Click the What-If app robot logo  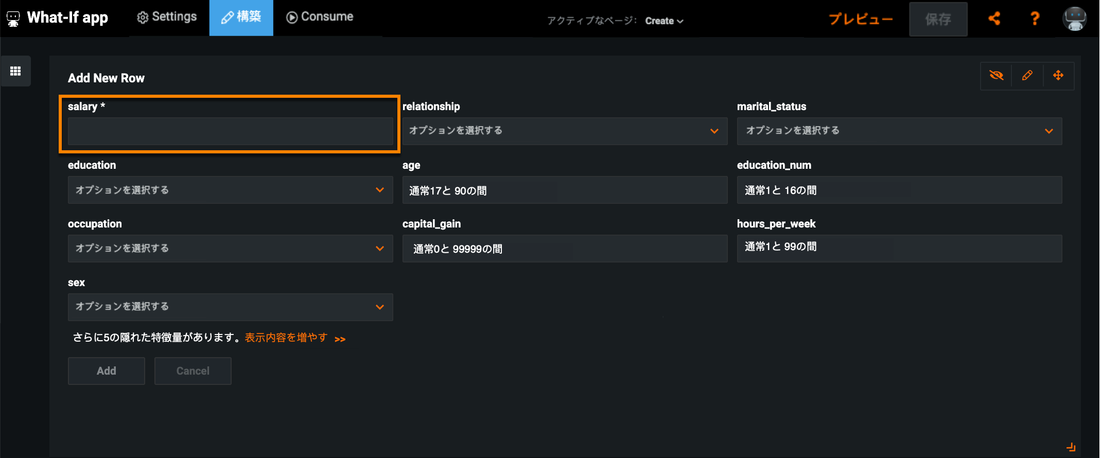[13, 19]
